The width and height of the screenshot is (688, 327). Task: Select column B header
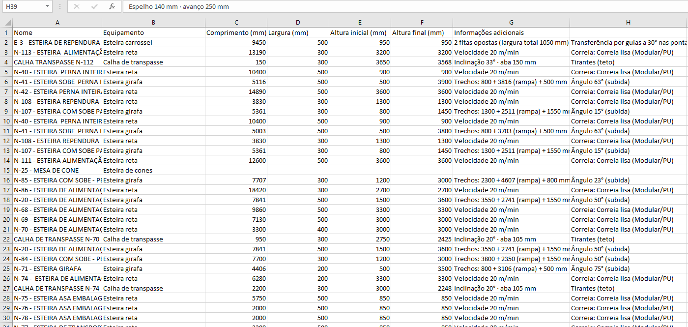[x=153, y=23]
